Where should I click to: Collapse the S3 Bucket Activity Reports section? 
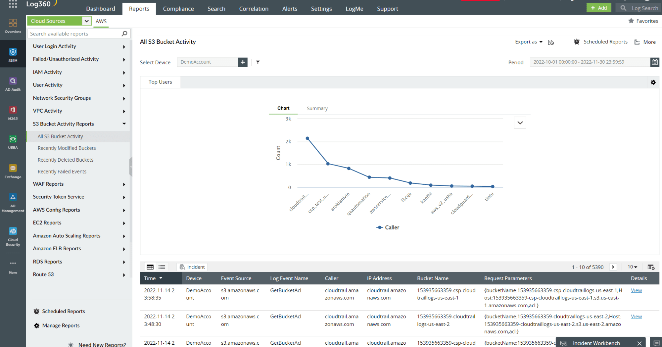124,124
